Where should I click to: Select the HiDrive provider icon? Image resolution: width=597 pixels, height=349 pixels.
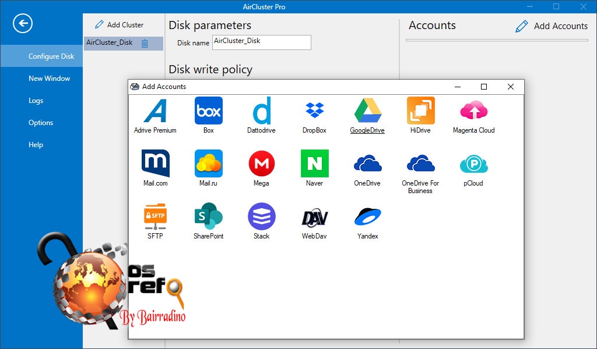(421, 111)
